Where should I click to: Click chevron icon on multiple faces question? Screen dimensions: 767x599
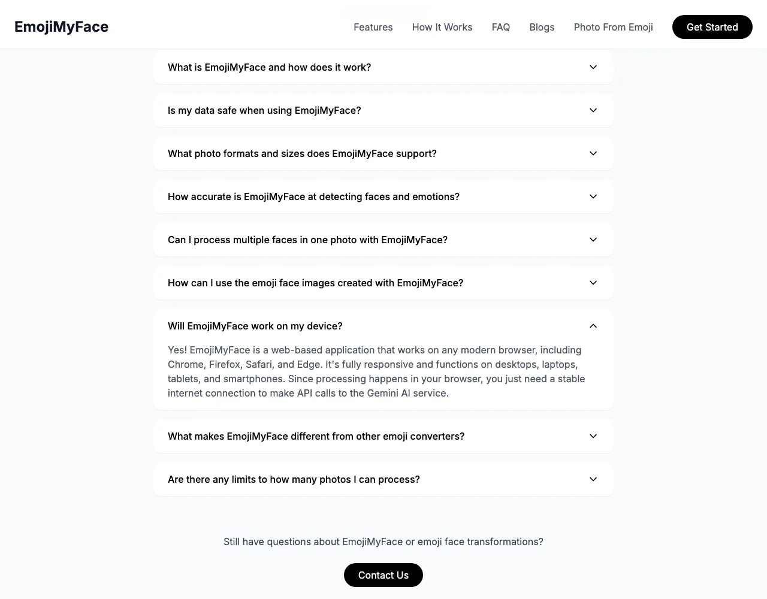click(593, 240)
